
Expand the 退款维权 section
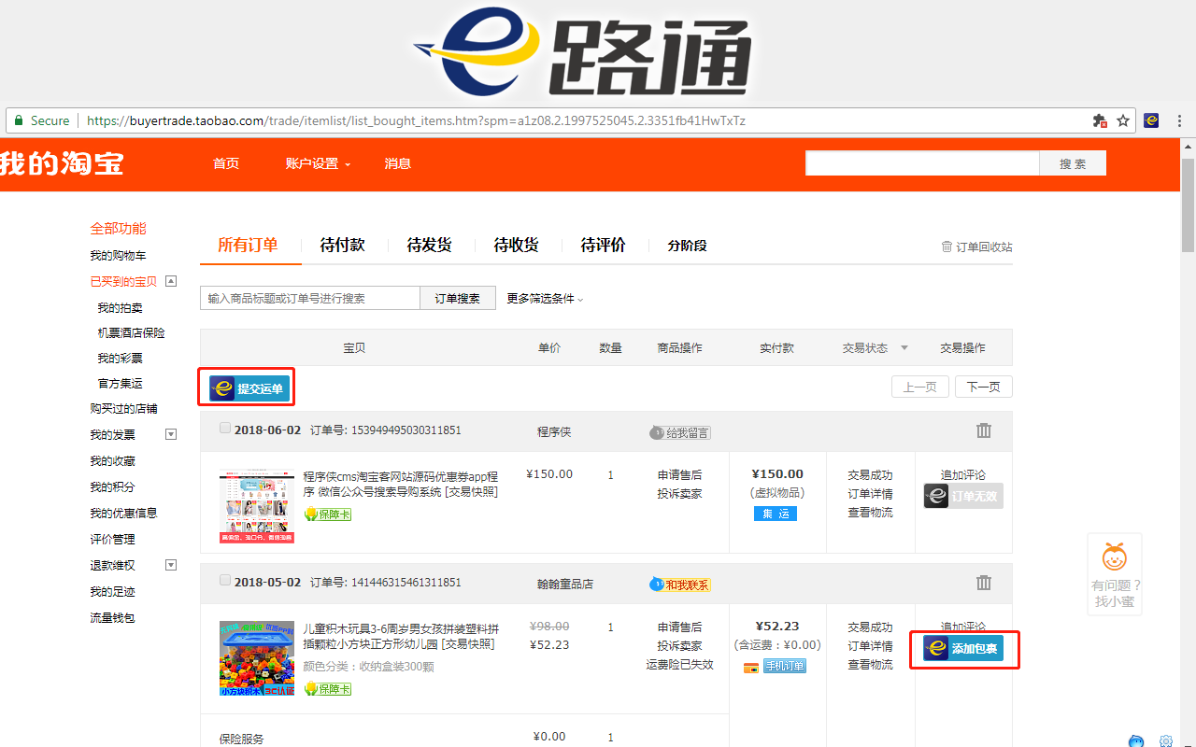[x=171, y=565]
